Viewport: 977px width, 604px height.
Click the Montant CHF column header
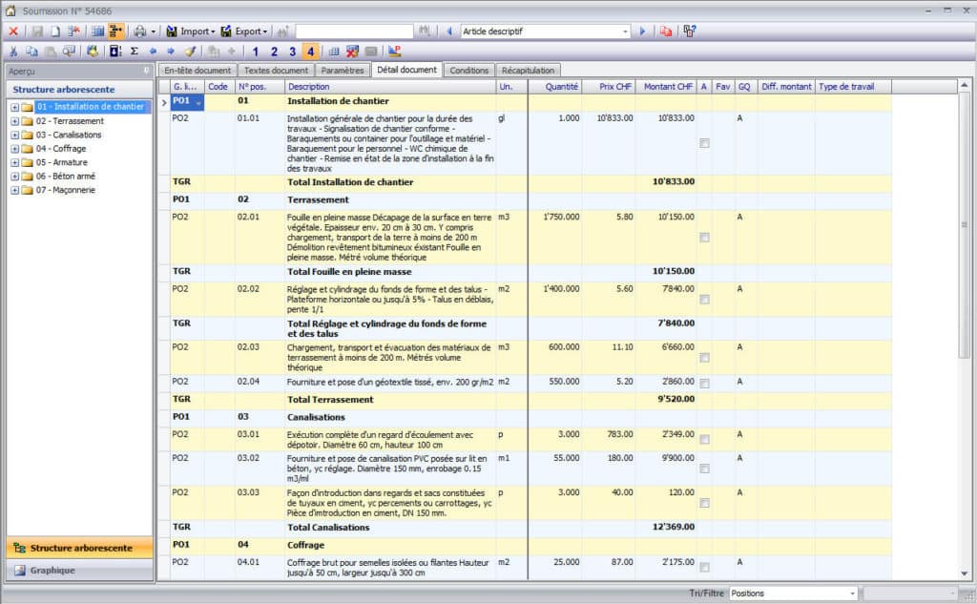pyautogui.click(x=665, y=87)
